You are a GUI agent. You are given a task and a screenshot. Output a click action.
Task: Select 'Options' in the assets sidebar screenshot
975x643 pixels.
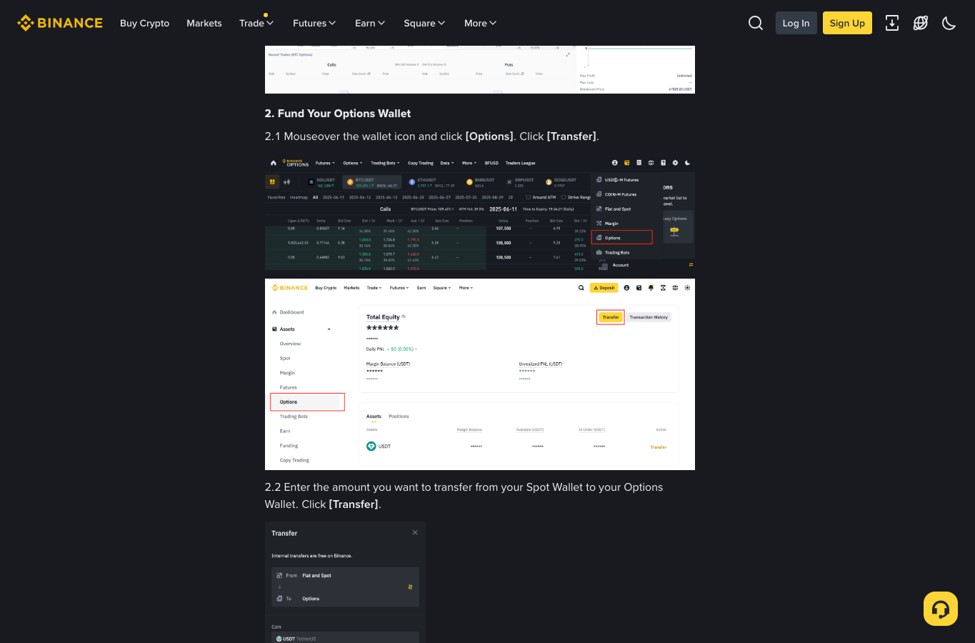click(307, 402)
